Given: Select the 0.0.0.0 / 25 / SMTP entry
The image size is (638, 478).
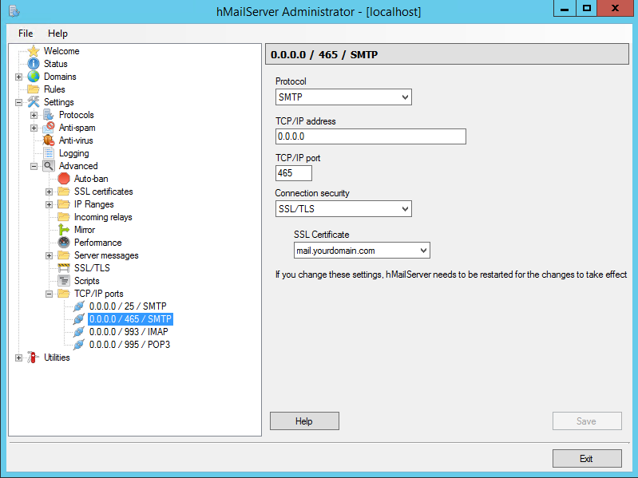Looking at the screenshot, I should tap(128, 306).
